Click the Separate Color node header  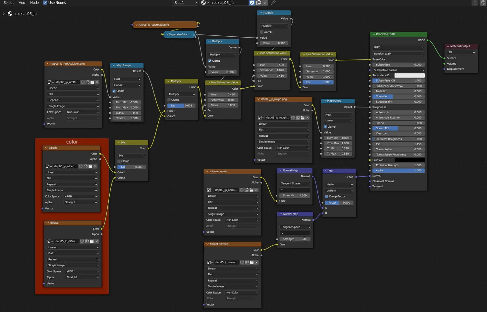(x=178, y=34)
